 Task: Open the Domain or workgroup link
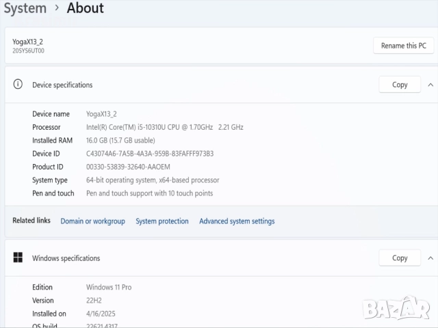[92, 221]
